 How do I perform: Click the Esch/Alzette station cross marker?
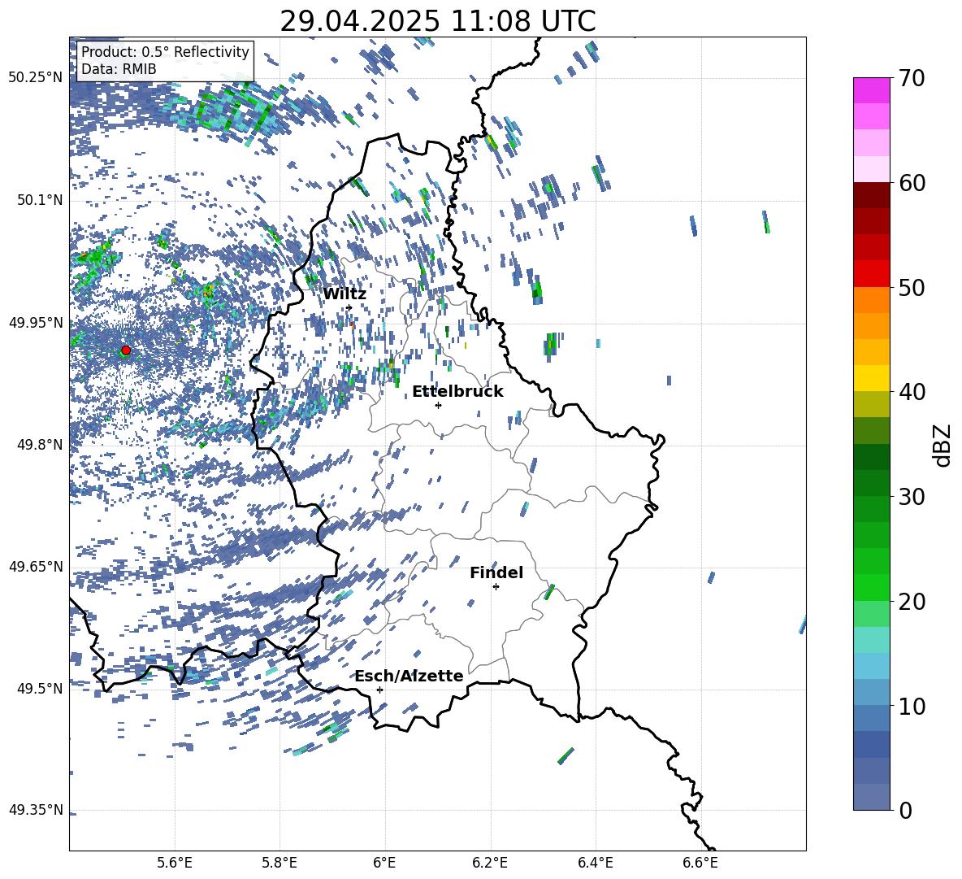coord(379,690)
